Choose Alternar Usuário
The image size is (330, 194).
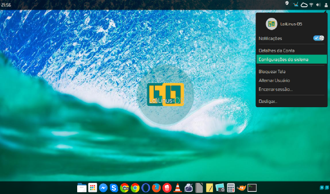pyautogui.click(x=292, y=80)
